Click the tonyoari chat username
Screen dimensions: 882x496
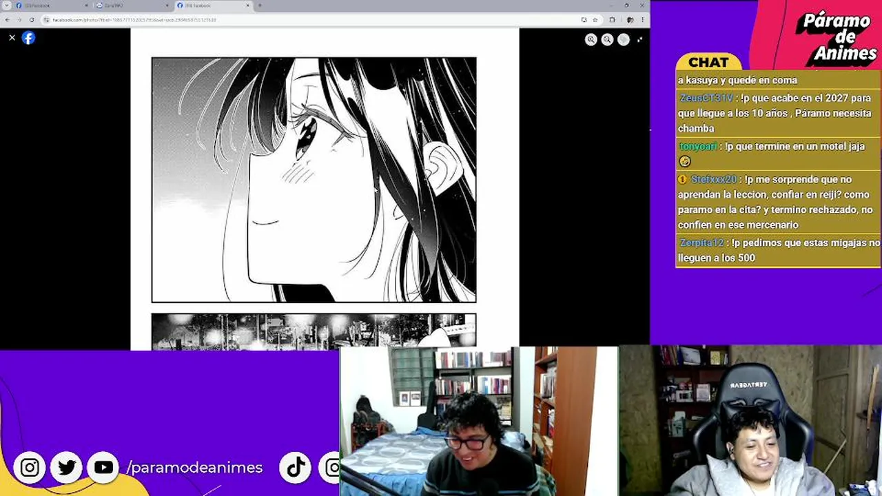click(x=698, y=146)
